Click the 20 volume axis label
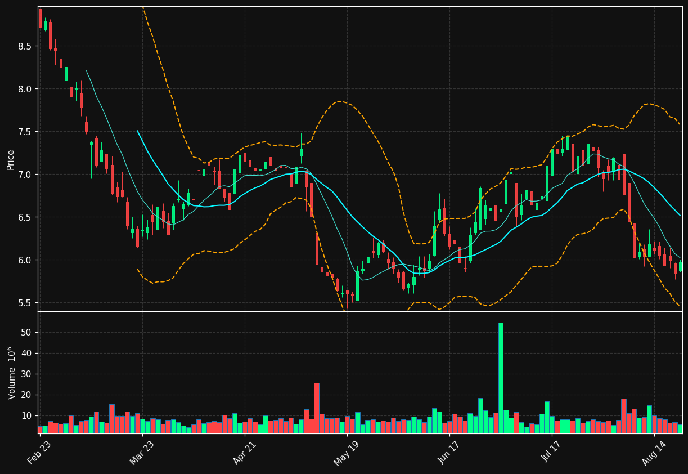This screenshot has width=688, height=474. (27, 395)
